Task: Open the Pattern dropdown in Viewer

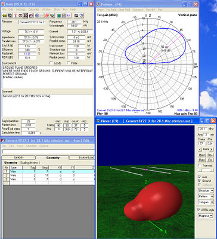Action: [x=206, y=197]
